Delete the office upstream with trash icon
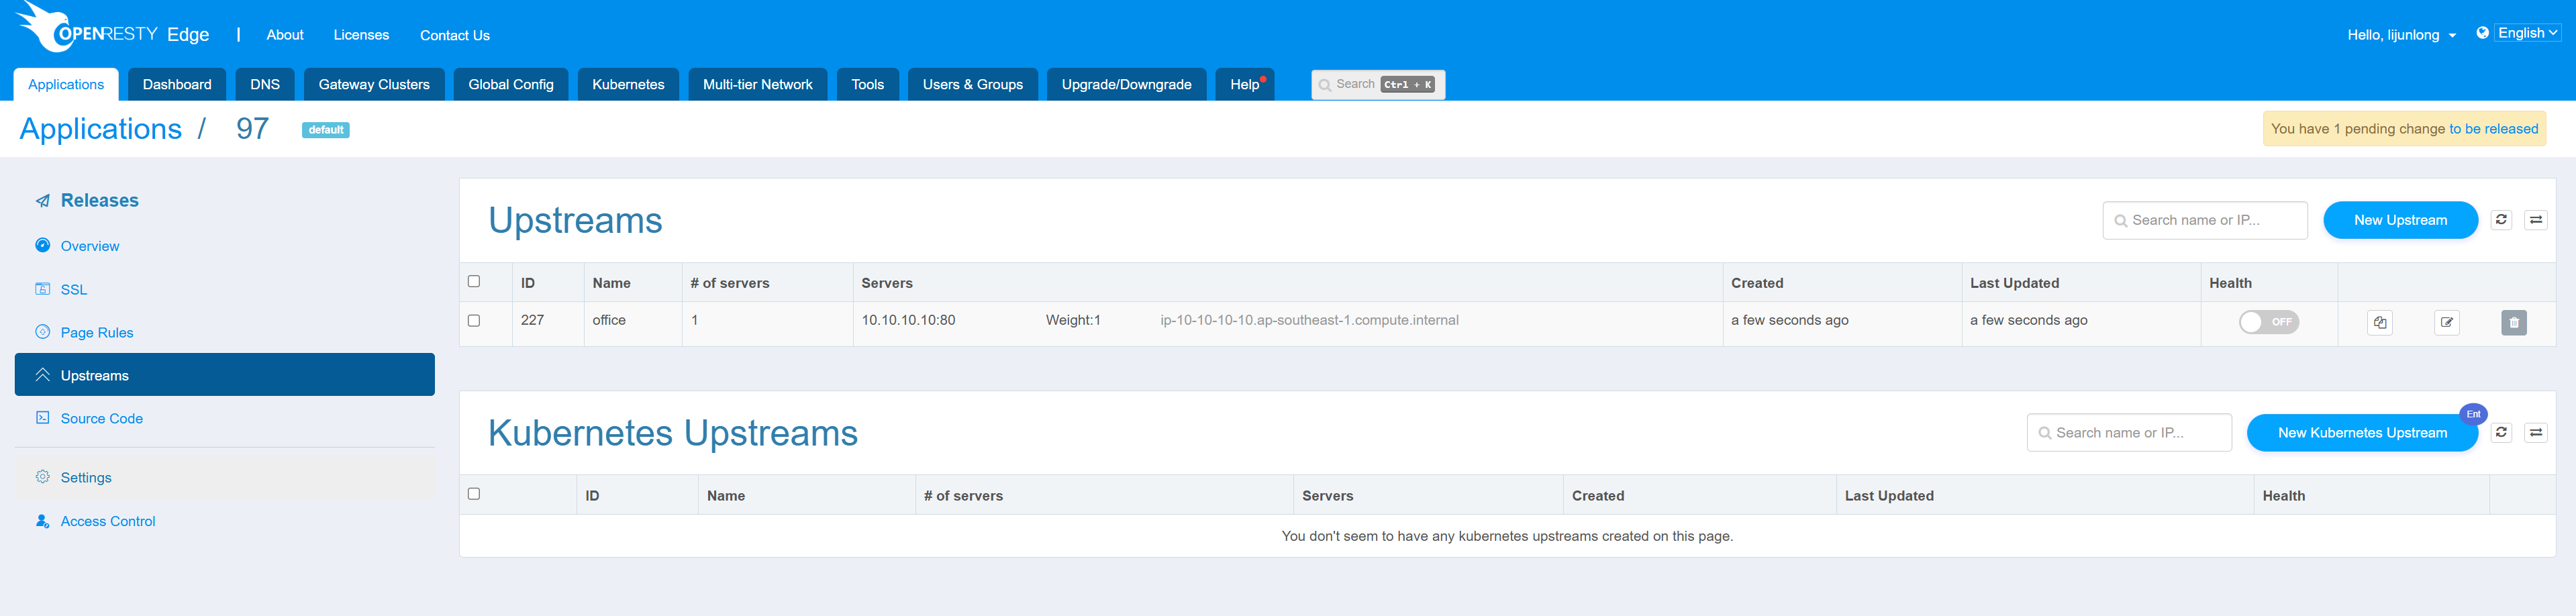Viewport: 2576px width, 616px height. tap(2513, 322)
